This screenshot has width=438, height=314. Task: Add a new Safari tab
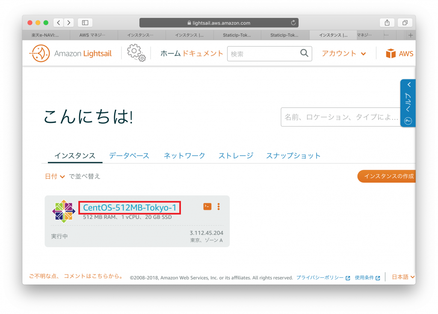(410, 35)
